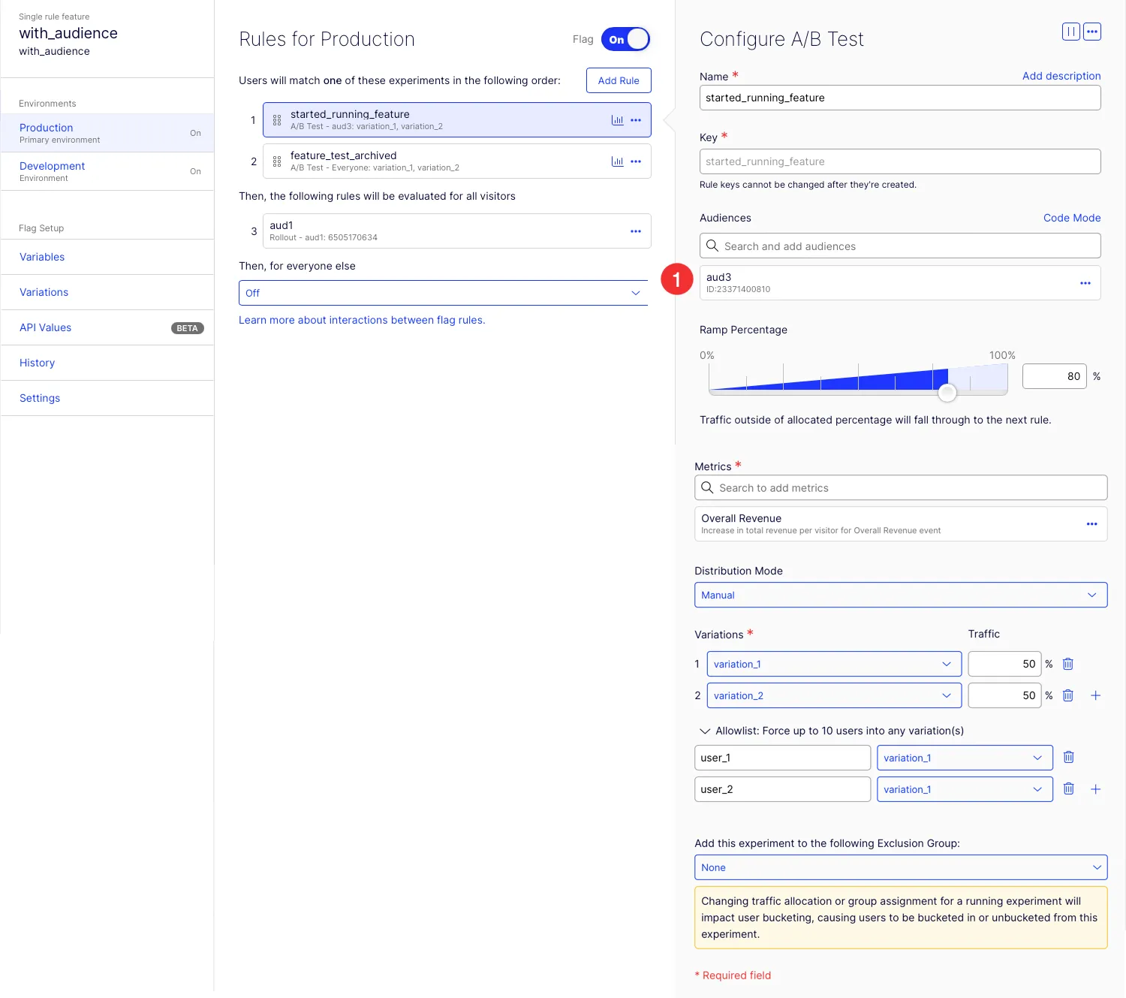This screenshot has height=998, width=1126.
Task: Add a new variation with plus icon
Action: click(x=1095, y=695)
